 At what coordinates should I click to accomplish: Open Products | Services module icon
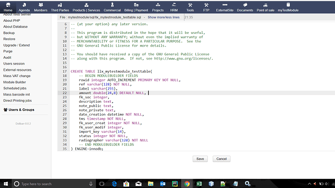tap(86, 5)
